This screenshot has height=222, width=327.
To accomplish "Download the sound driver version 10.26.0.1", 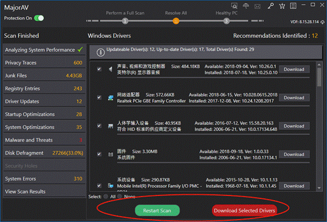I will 294,69.
